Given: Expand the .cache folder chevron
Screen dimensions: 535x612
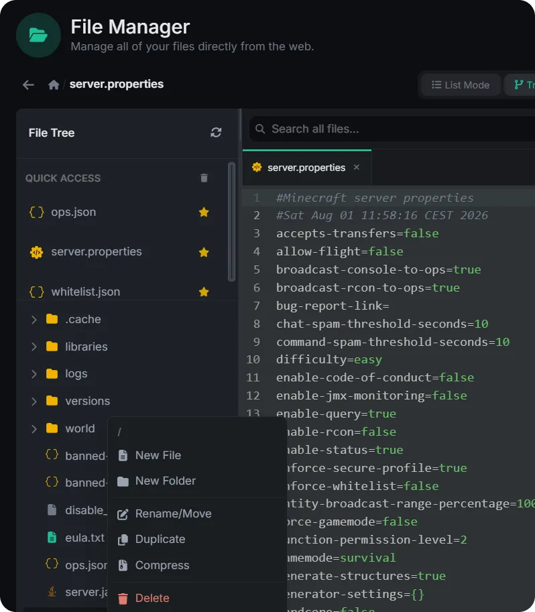Looking at the screenshot, I should pyautogui.click(x=34, y=320).
